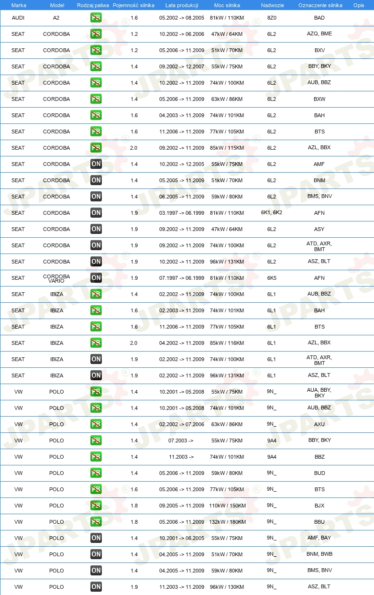This screenshot has height=595, width=374.
Task: Click the 02.2002 -> 07.2006 date cell
Action: pos(182,424)
